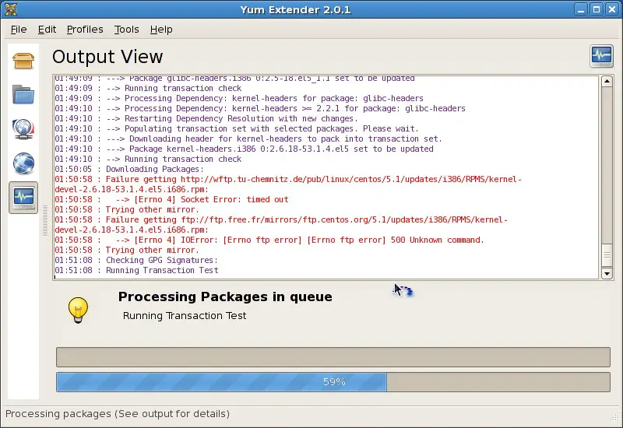Minimize the Yum Extender window
The height and width of the screenshot is (428, 623).
pyautogui.click(x=581, y=9)
